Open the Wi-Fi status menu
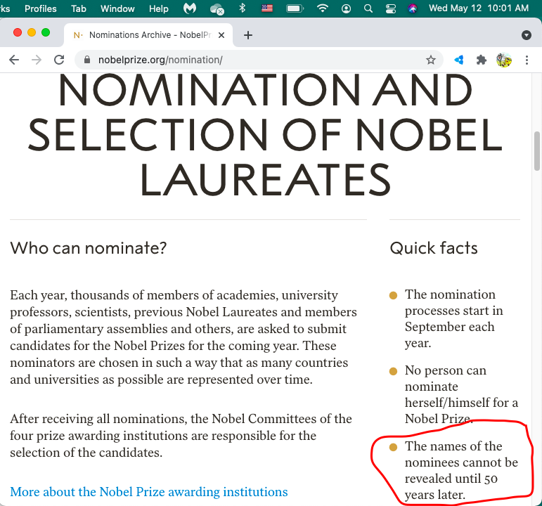This screenshot has width=542, height=506. click(323, 8)
